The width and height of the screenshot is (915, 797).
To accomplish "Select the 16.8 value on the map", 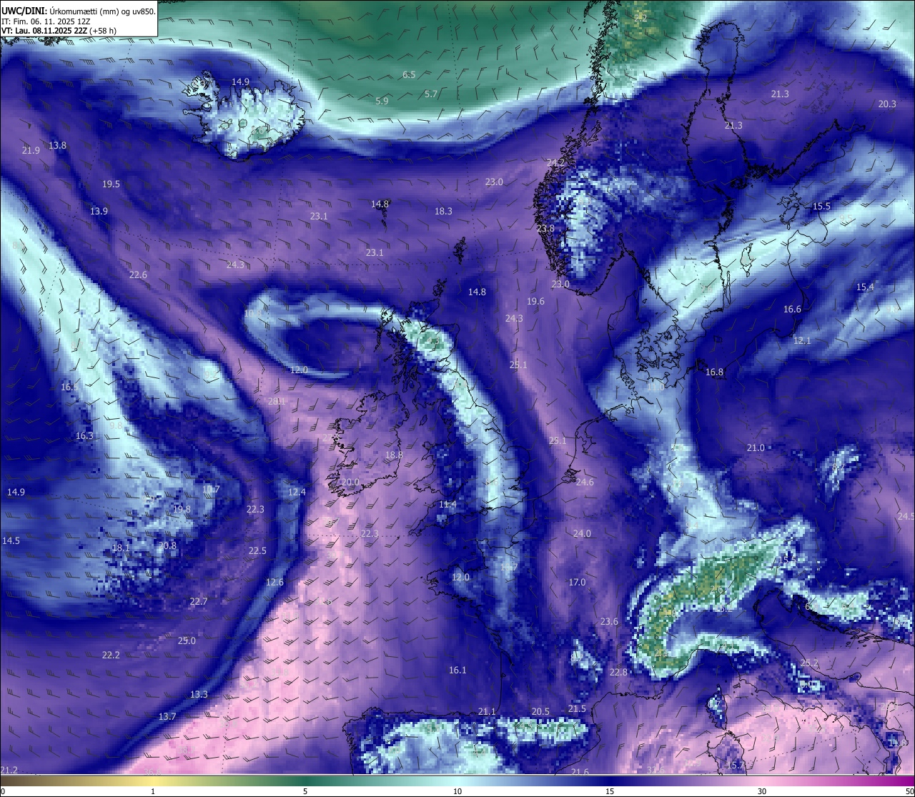I will pos(714,372).
